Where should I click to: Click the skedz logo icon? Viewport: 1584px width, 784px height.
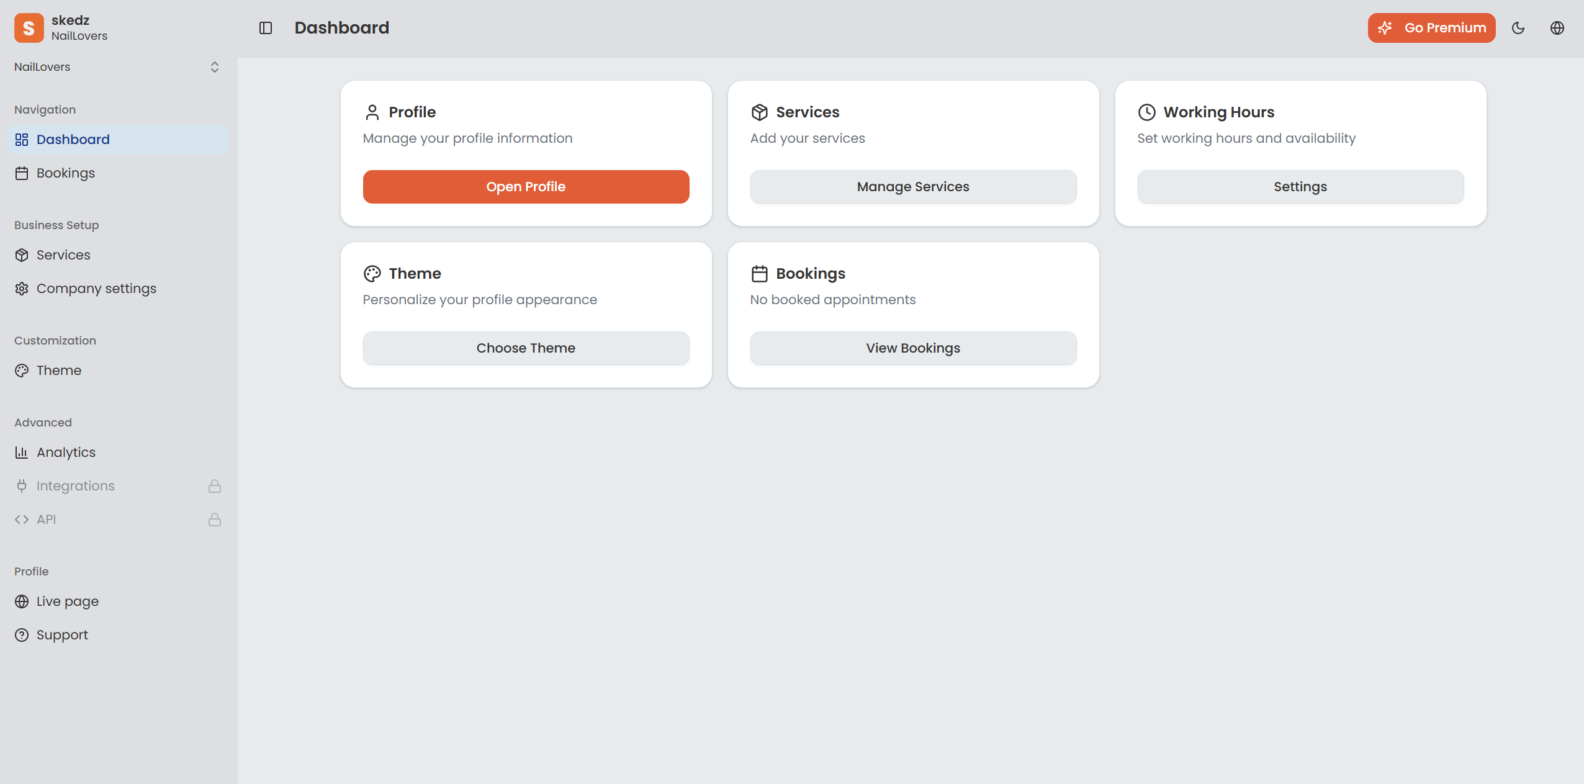[29, 28]
